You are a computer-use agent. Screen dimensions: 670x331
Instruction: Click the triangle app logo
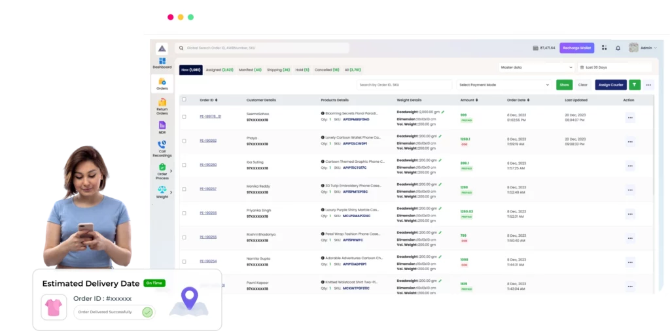(162, 48)
